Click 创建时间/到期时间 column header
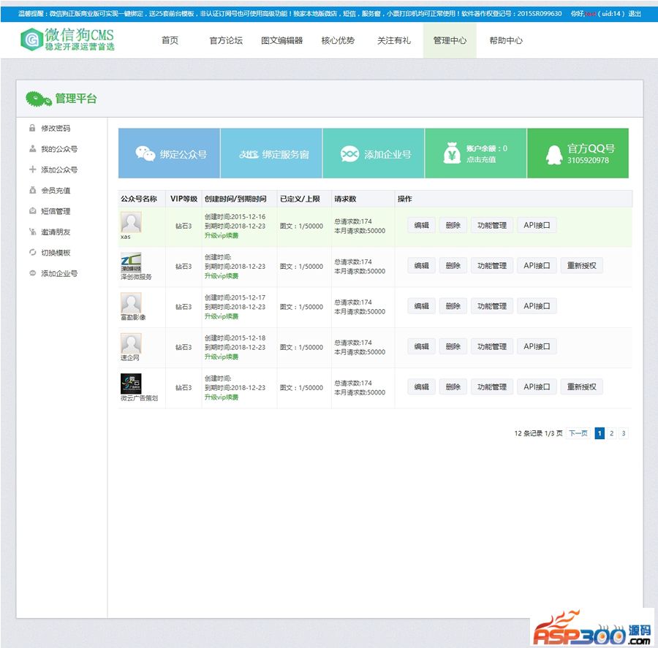 click(235, 199)
